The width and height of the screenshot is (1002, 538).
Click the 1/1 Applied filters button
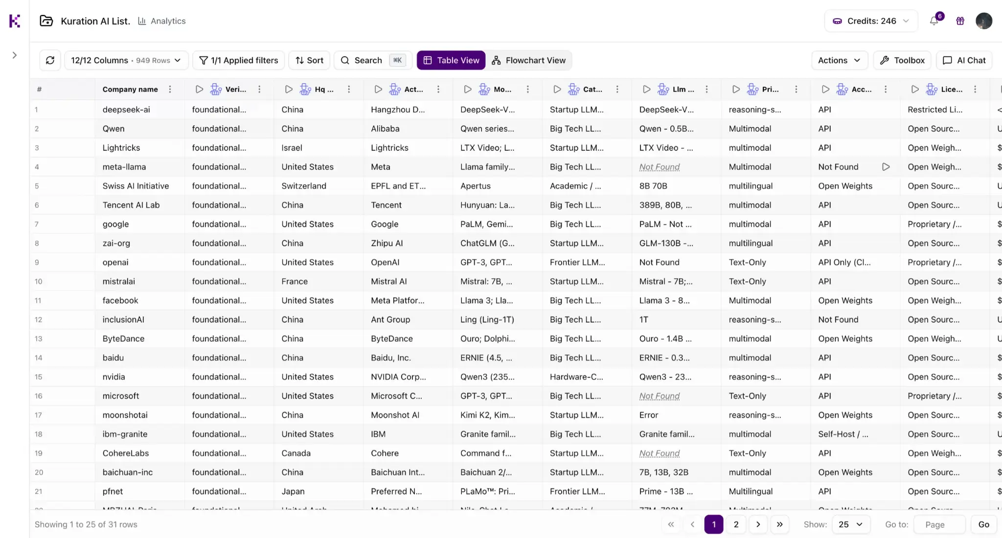(238, 60)
